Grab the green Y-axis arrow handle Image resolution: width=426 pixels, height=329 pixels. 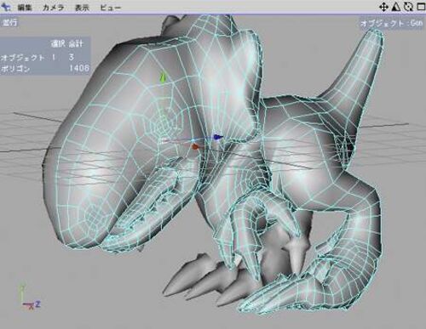tap(163, 77)
